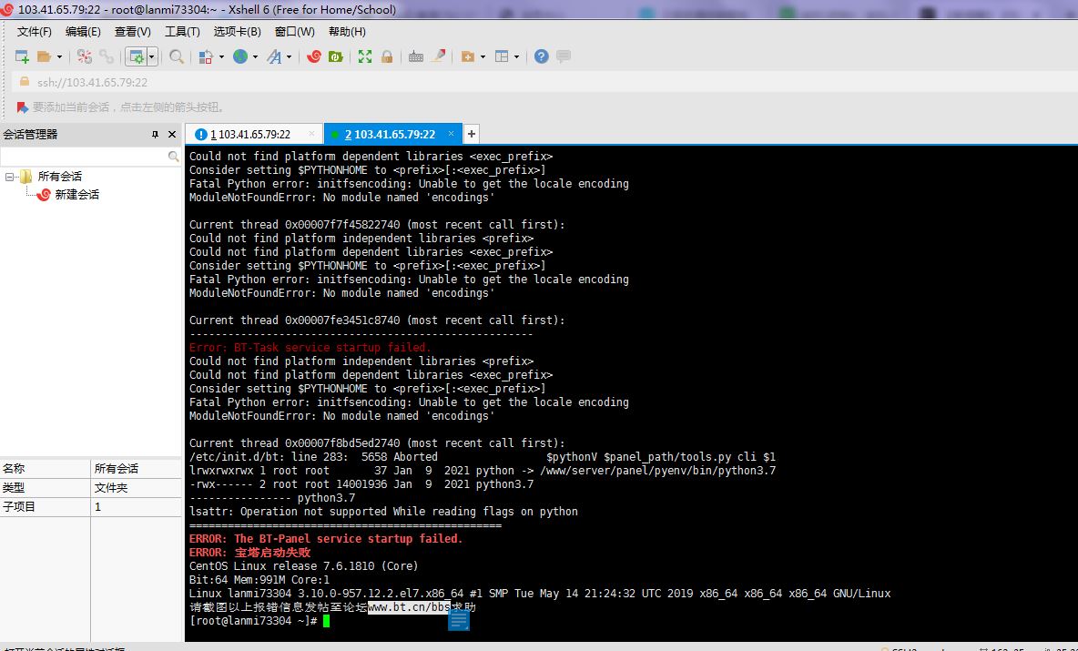This screenshot has width=1078, height=651.
Task: Click the 名称 property row label
Action: 14,468
